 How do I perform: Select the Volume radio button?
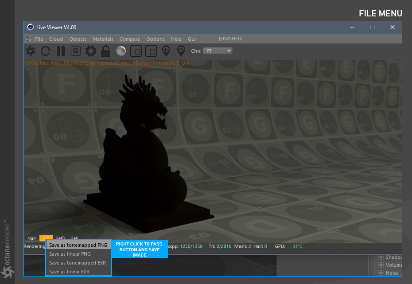pyautogui.click(x=381, y=265)
